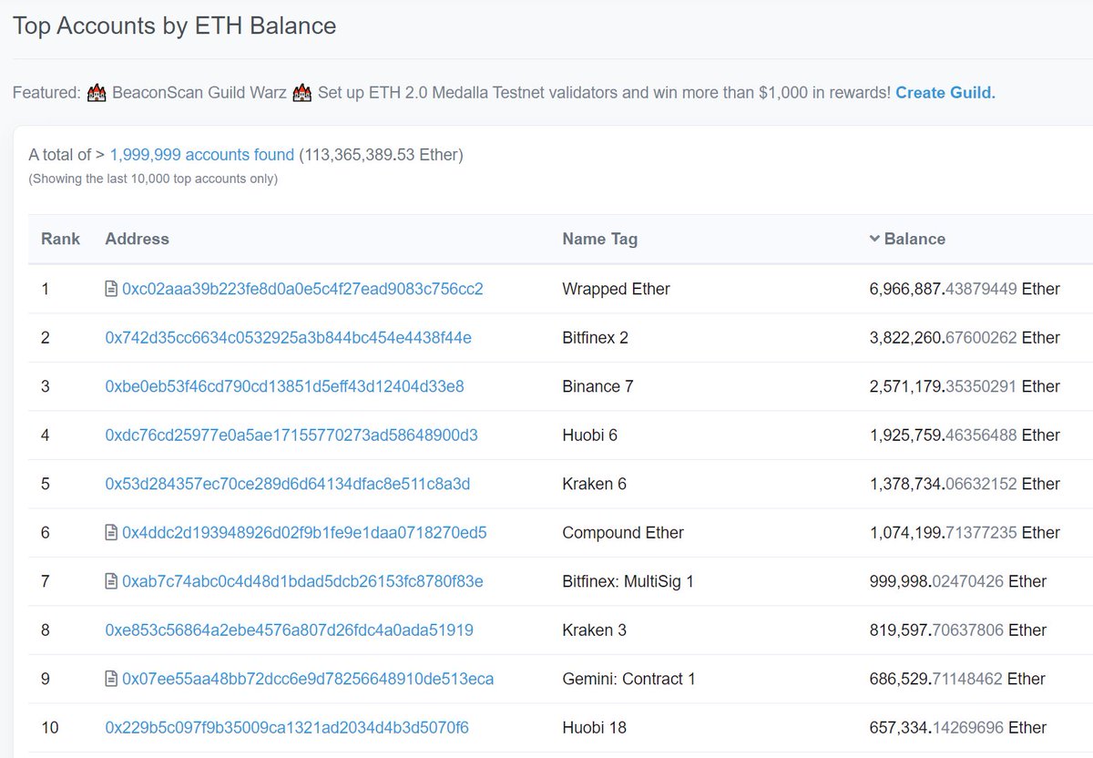The height and width of the screenshot is (758, 1093).
Task: Click balance 1,925,759.46356488 Ether
Action: (x=965, y=435)
